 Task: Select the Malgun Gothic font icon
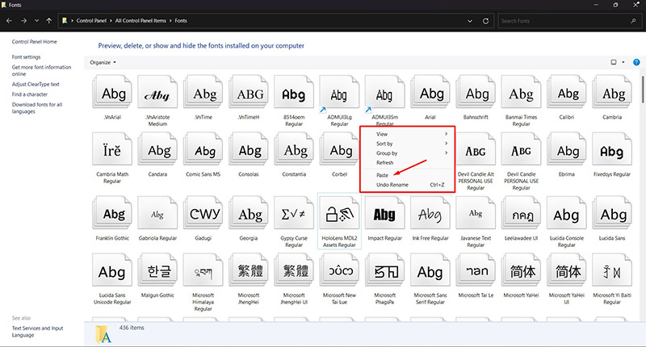pos(157,270)
